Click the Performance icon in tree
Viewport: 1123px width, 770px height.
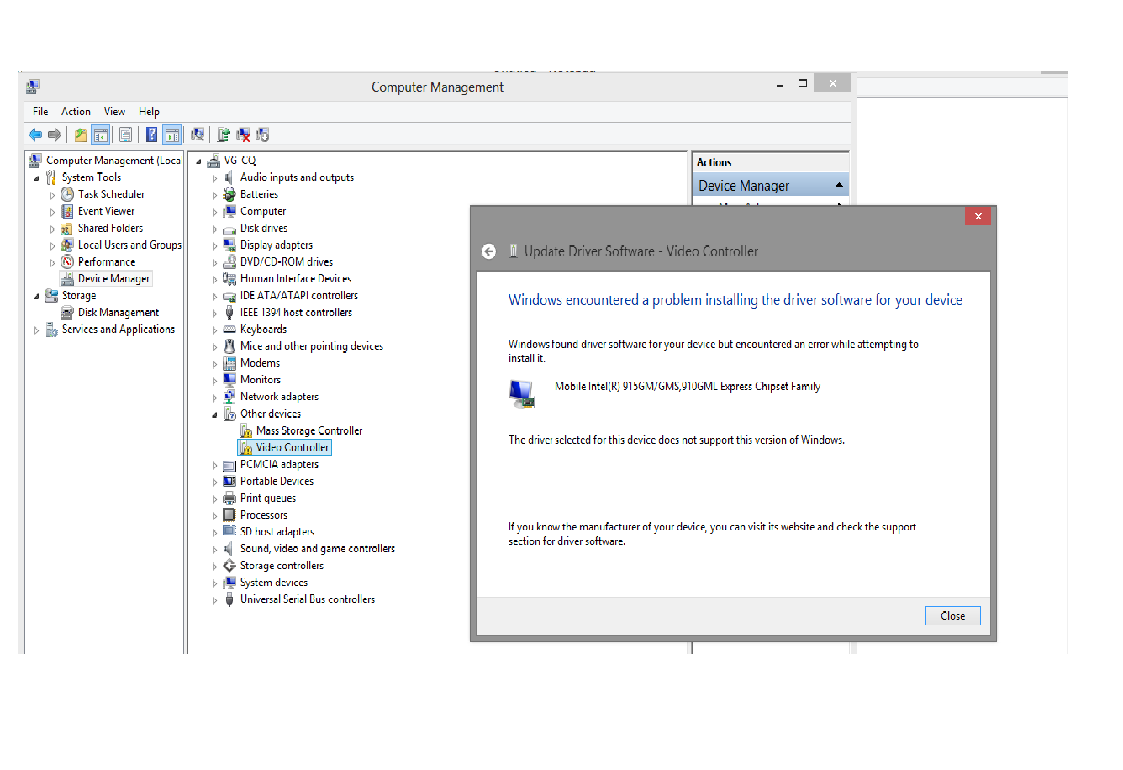tap(67, 261)
